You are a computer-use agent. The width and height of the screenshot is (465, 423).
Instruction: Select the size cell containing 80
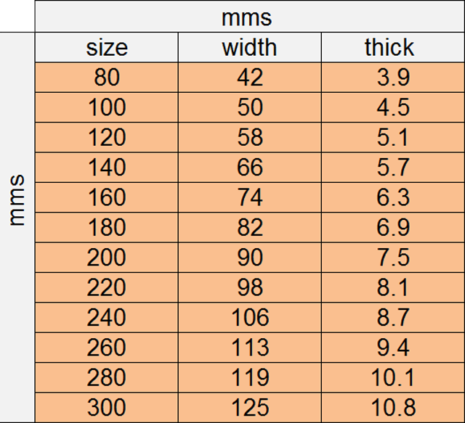click(x=107, y=78)
